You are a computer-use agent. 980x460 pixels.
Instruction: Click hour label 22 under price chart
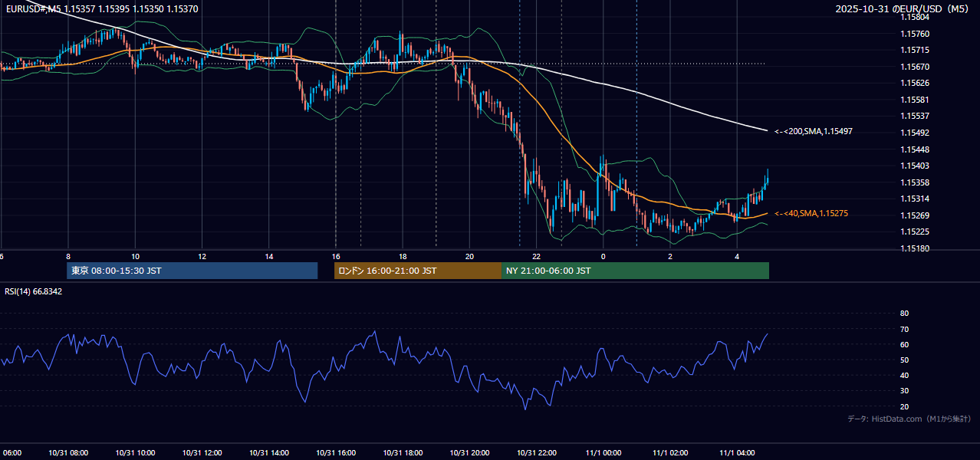tap(537, 256)
